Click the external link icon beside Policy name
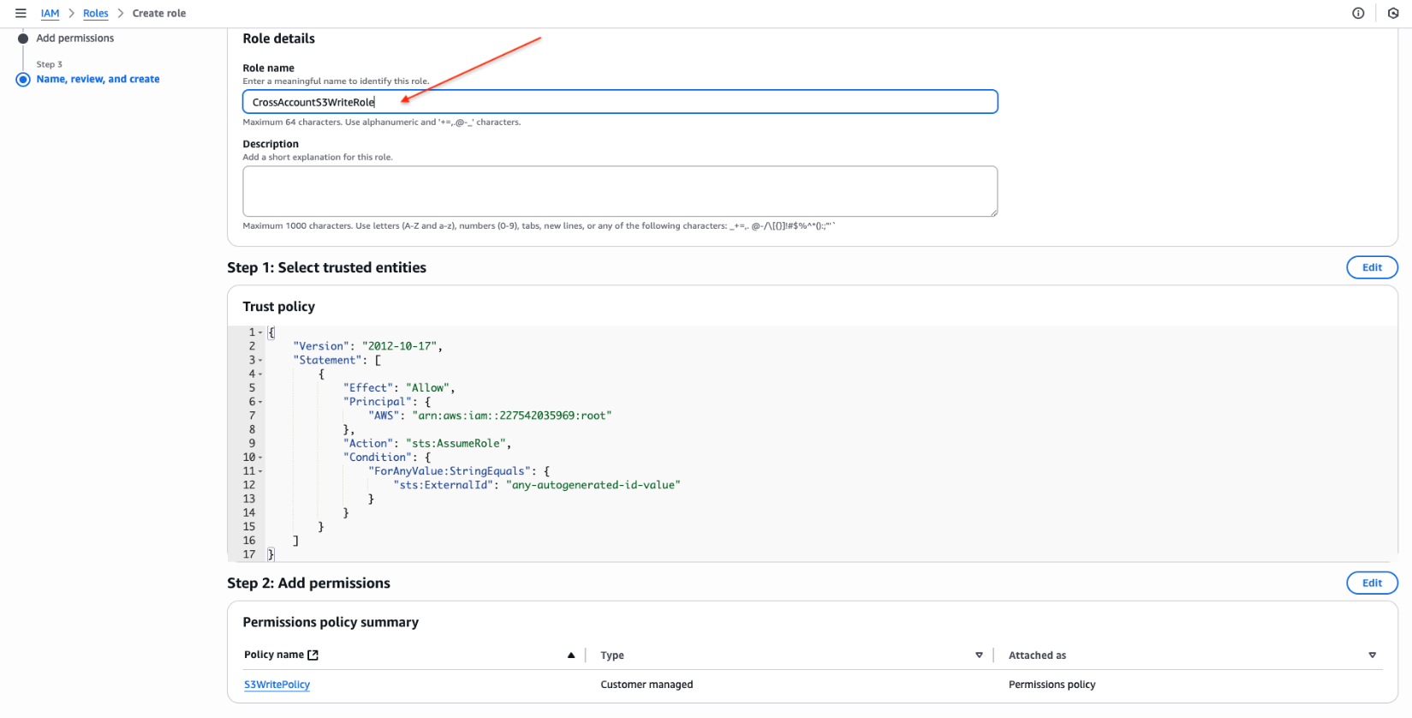 click(x=313, y=655)
